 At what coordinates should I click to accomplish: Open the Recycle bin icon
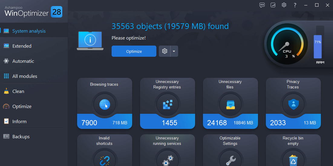[x=293, y=161]
